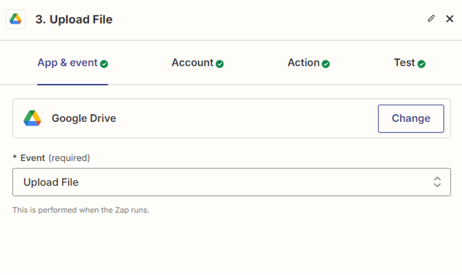This screenshot has width=462, height=275.
Task: Click 'This is performed when the Zap runs.'
Action: pyautogui.click(x=81, y=210)
